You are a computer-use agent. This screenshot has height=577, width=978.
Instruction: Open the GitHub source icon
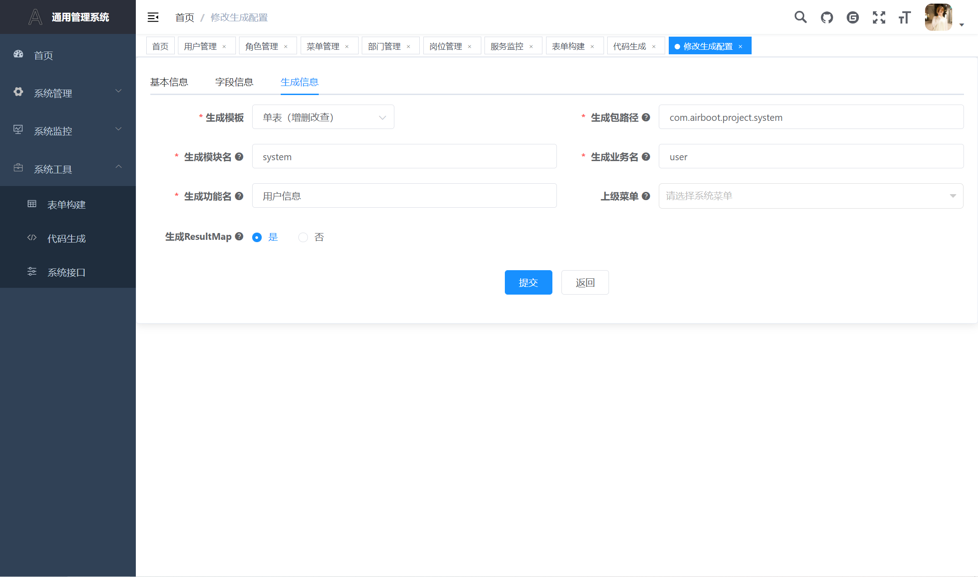coord(827,17)
